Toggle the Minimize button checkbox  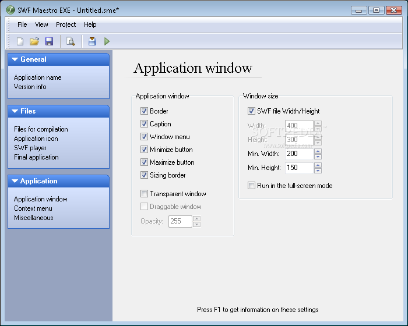click(x=144, y=149)
